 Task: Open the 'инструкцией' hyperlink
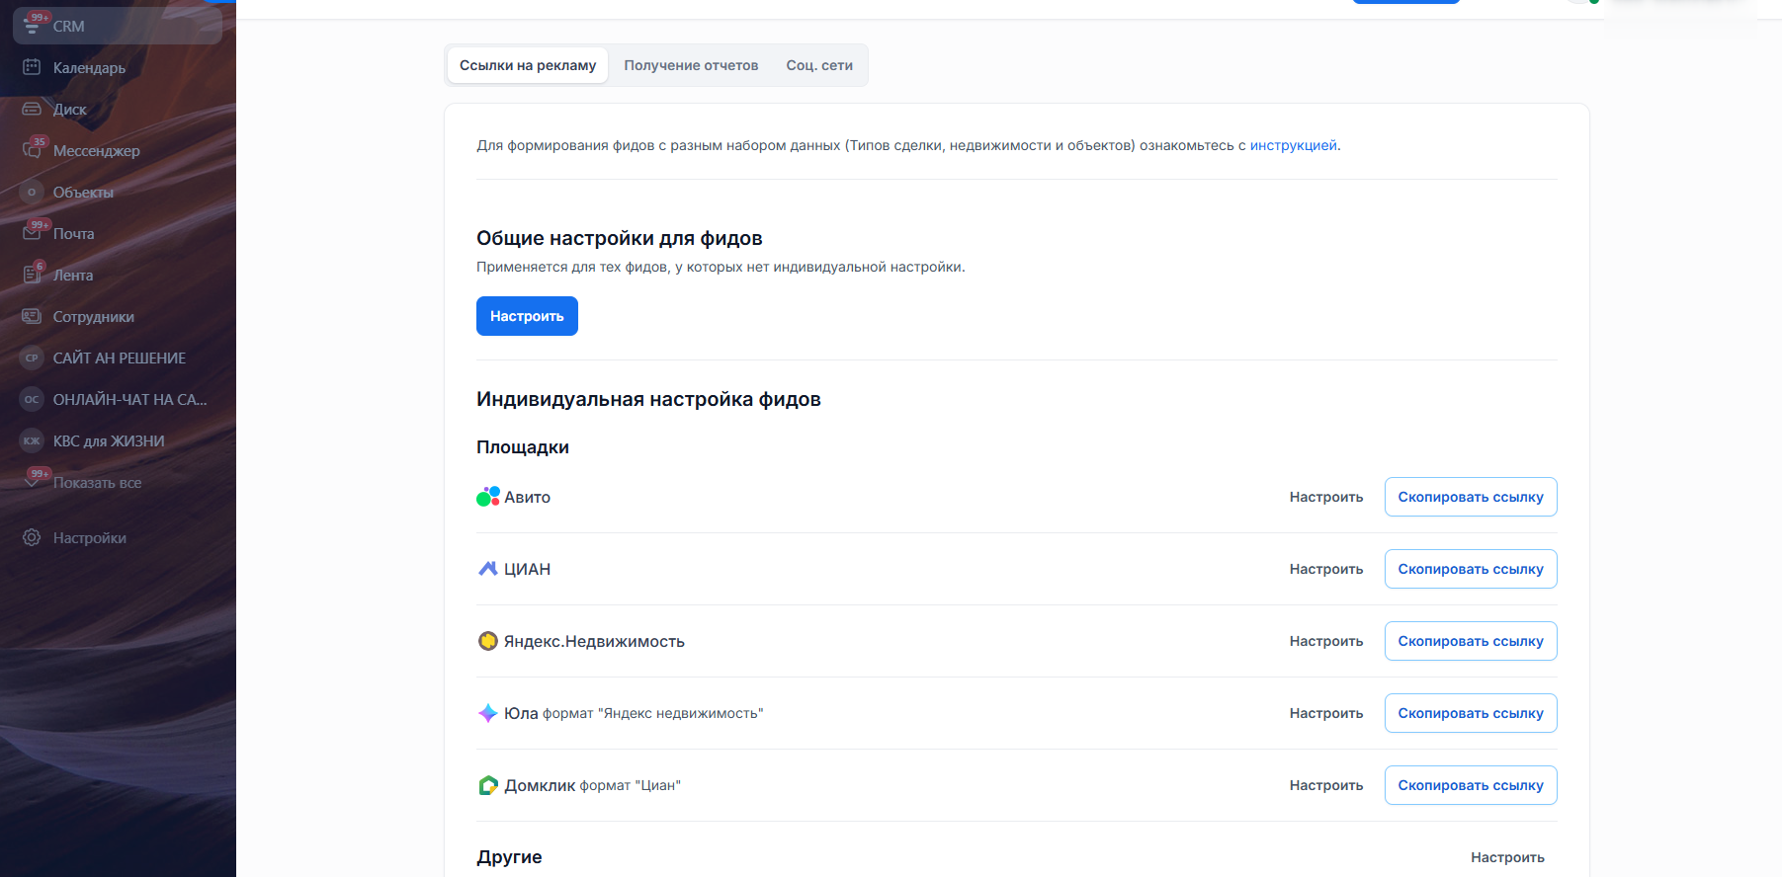1293,145
